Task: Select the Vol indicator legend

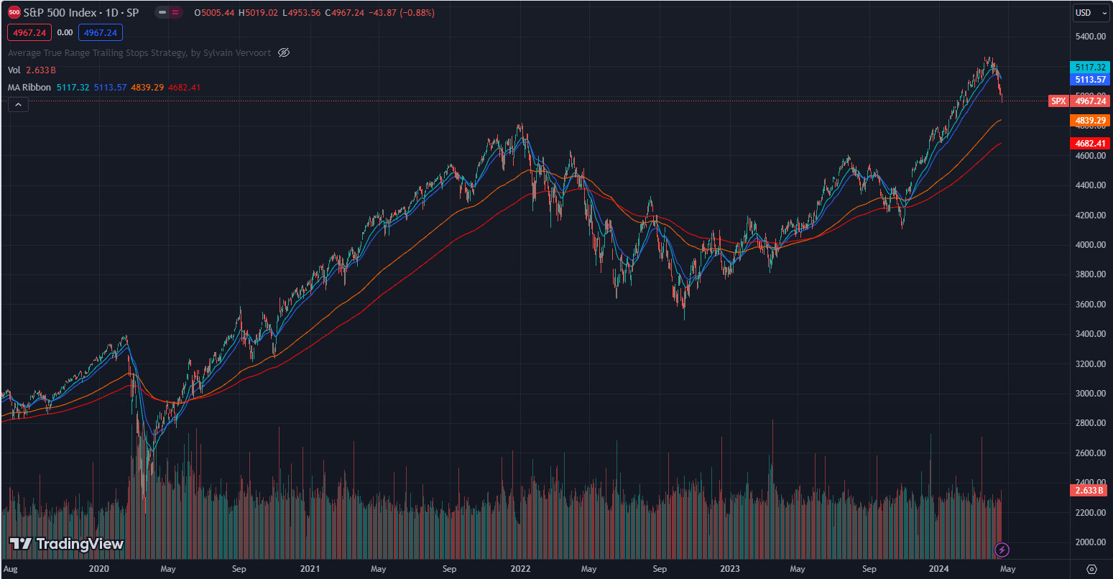Action: [14, 70]
